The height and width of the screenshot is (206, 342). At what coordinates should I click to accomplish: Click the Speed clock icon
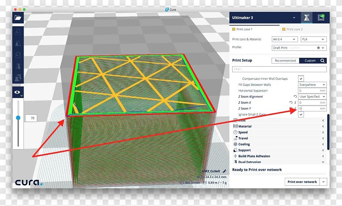[235, 132]
